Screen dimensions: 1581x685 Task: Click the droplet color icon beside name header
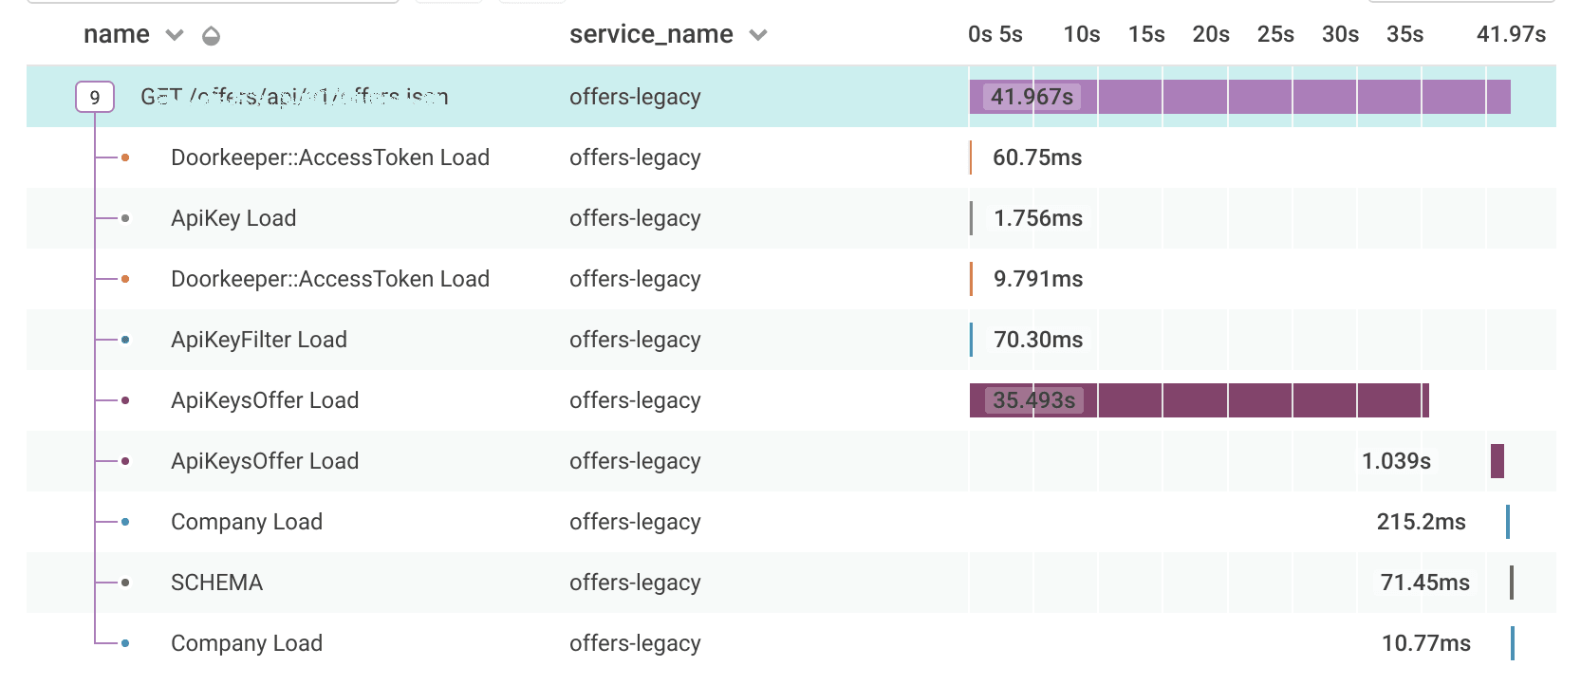point(212,36)
